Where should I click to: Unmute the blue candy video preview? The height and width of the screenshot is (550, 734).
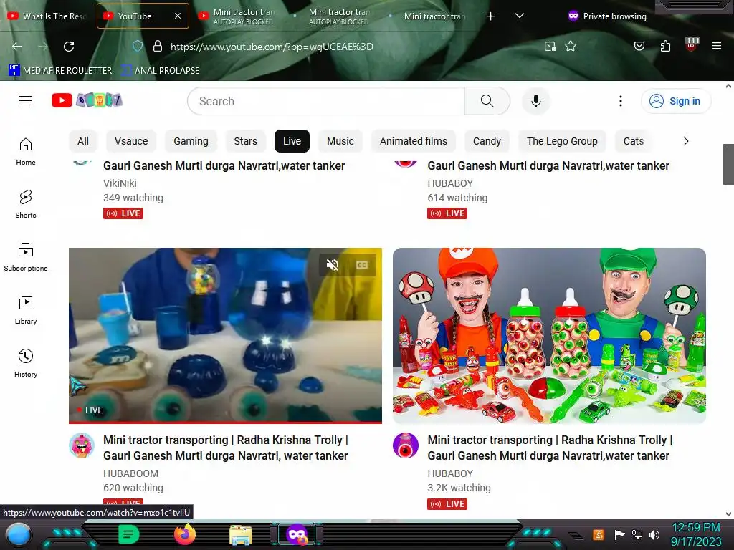point(333,265)
